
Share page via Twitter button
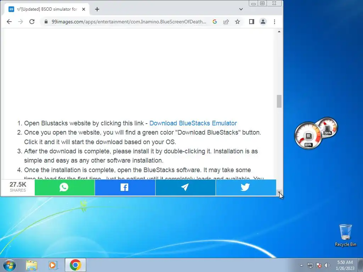point(246,187)
